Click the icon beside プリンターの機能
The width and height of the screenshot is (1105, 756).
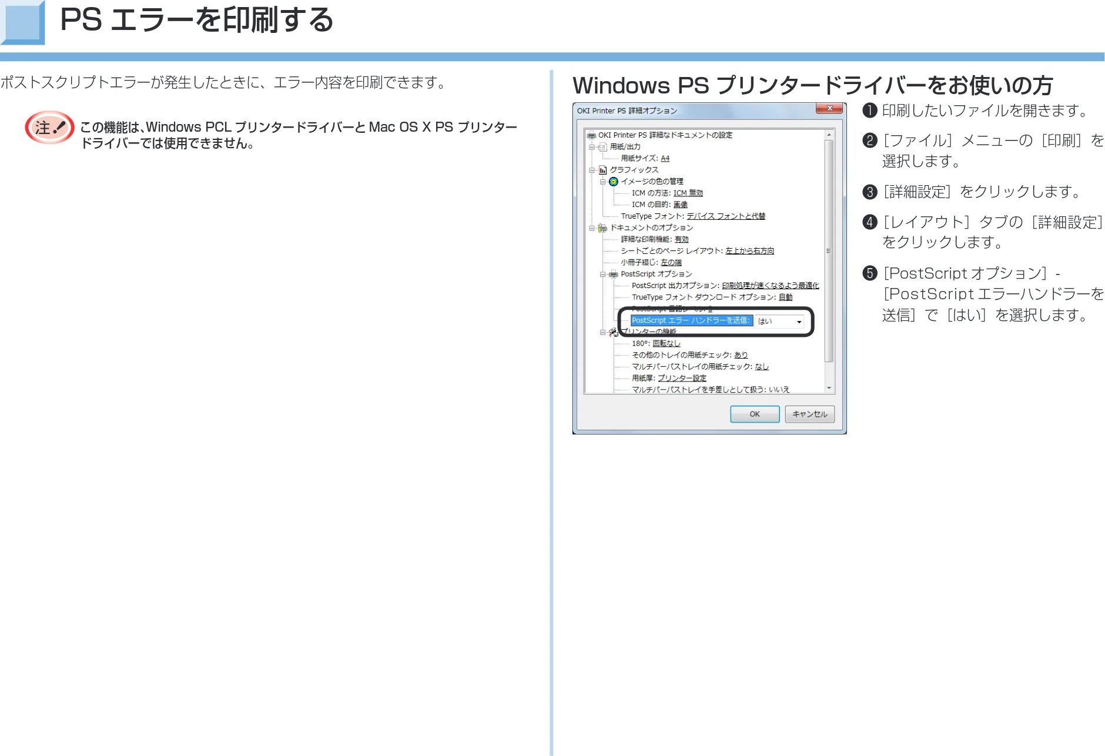pos(614,332)
